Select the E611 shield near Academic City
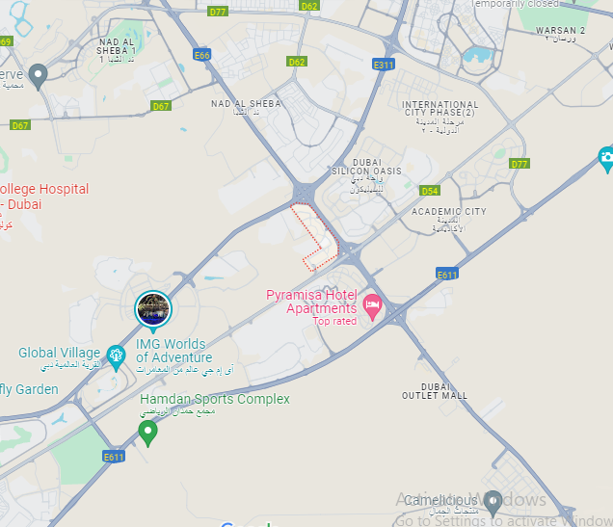The height and width of the screenshot is (527, 613). [x=446, y=274]
